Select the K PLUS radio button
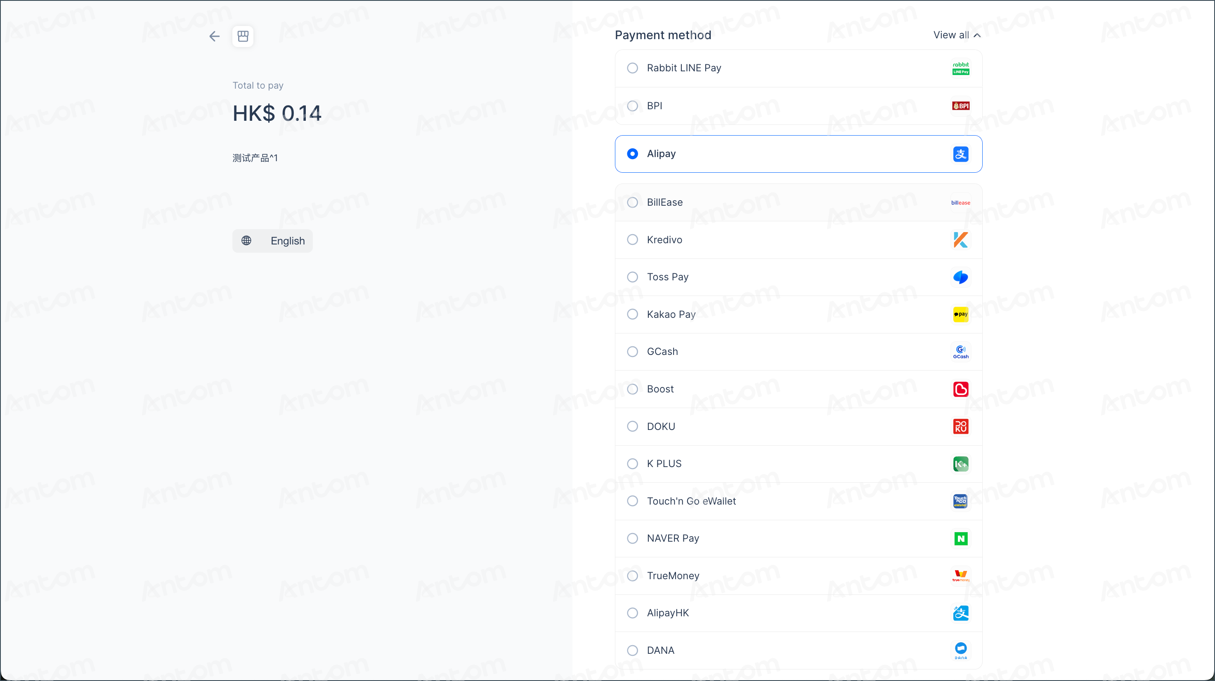The height and width of the screenshot is (681, 1215). click(x=633, y=464)
